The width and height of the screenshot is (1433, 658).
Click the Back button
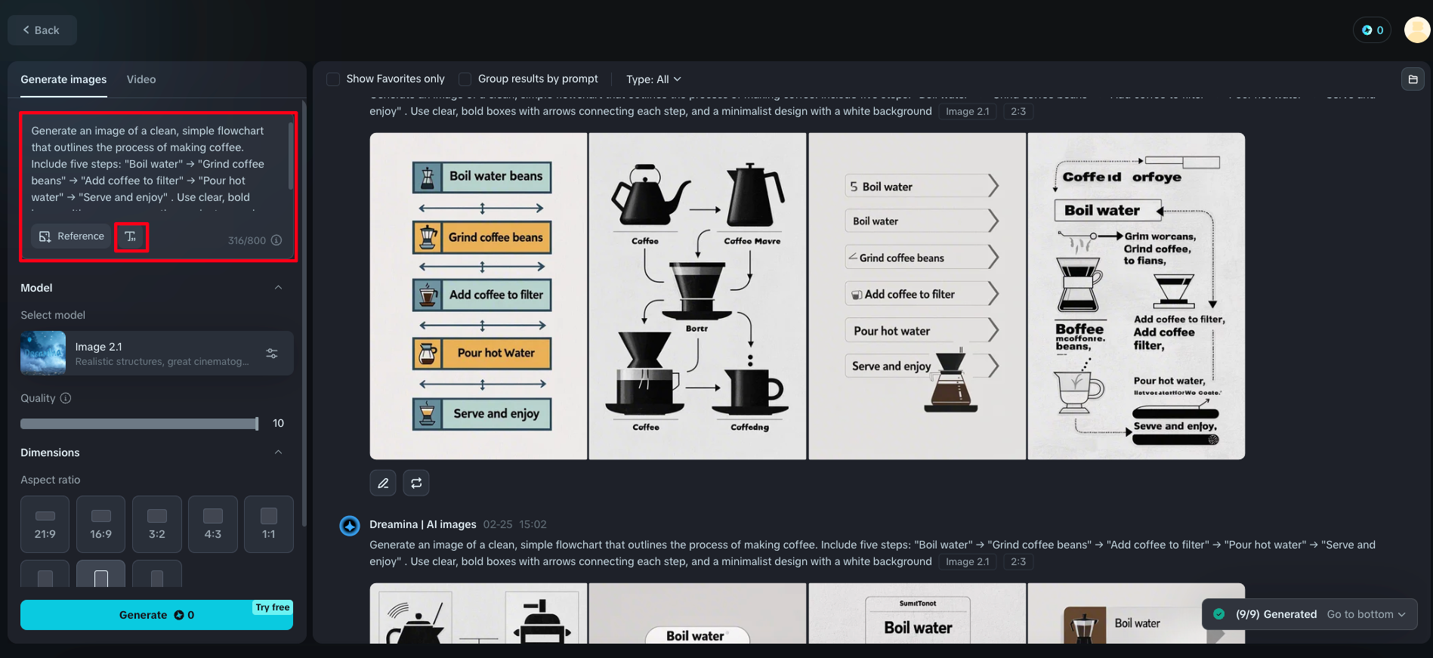42,30
